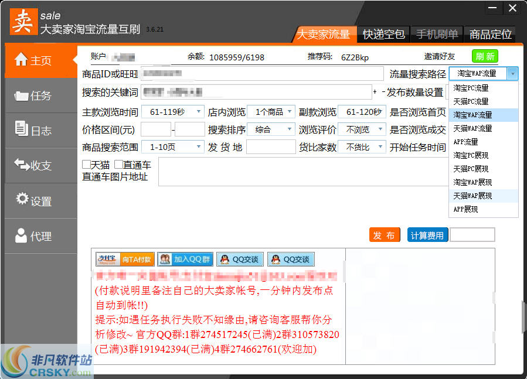The width and height of the screenshot is (527, 379).
Task: Go to the 主页 home section in the sidebar
Action: (41, 60)
